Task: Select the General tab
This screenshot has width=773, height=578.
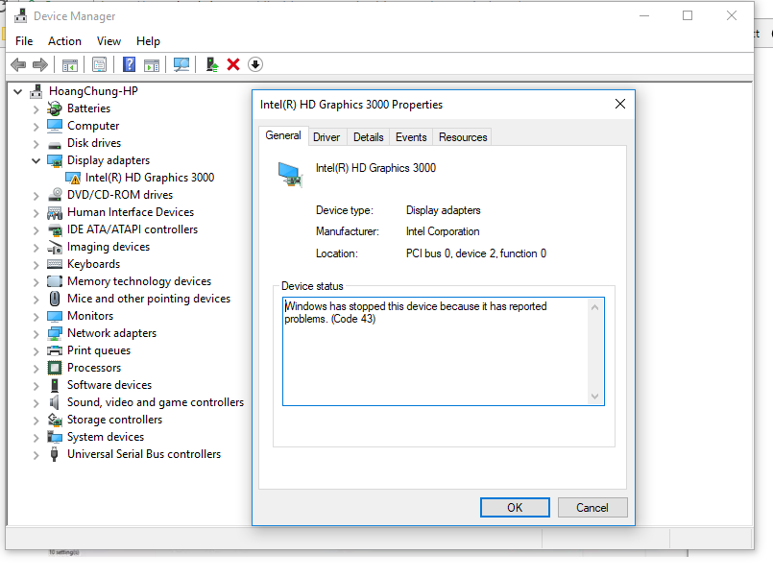Action: pyautogui.click(x=283, y=135)
